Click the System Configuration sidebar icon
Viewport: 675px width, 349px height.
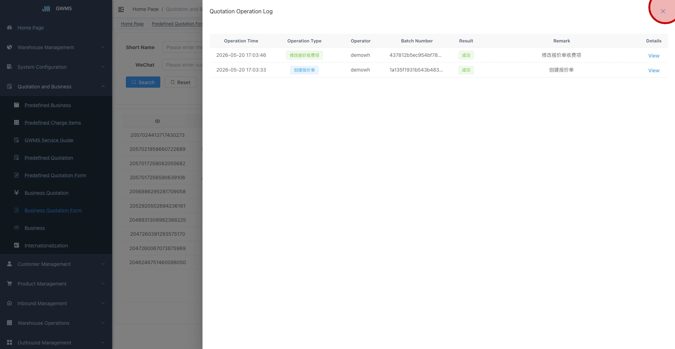(x=9, y=67)
